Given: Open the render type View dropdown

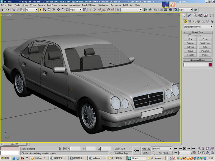Looking at the screenshot, I should tap(186, 10).
